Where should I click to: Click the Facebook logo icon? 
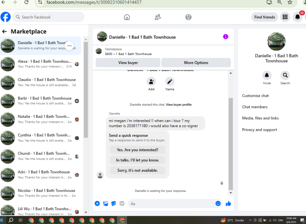(5, 17)
